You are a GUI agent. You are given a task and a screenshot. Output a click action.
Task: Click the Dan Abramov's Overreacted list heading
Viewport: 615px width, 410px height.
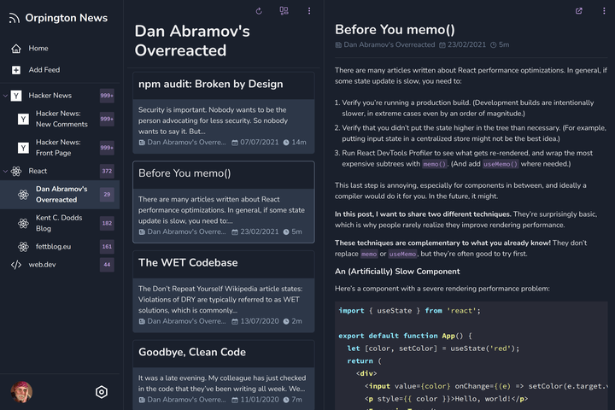[x=192, y=41]
